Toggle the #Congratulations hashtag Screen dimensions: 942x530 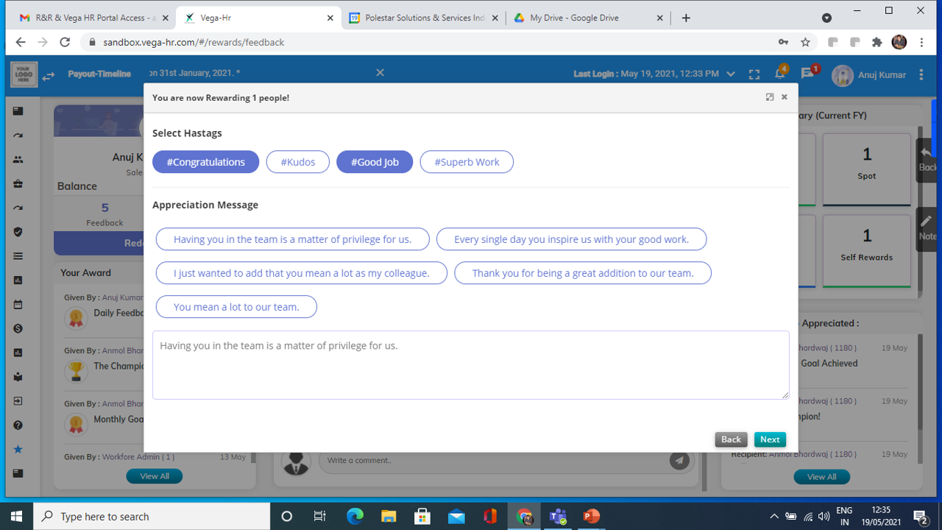205,162
